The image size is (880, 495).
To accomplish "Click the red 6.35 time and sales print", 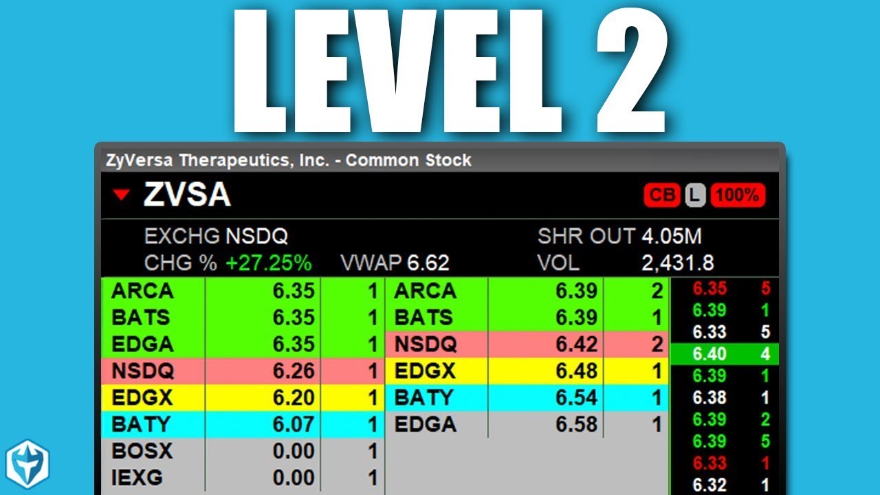I will pyautogui.click(x=725, y=289).
